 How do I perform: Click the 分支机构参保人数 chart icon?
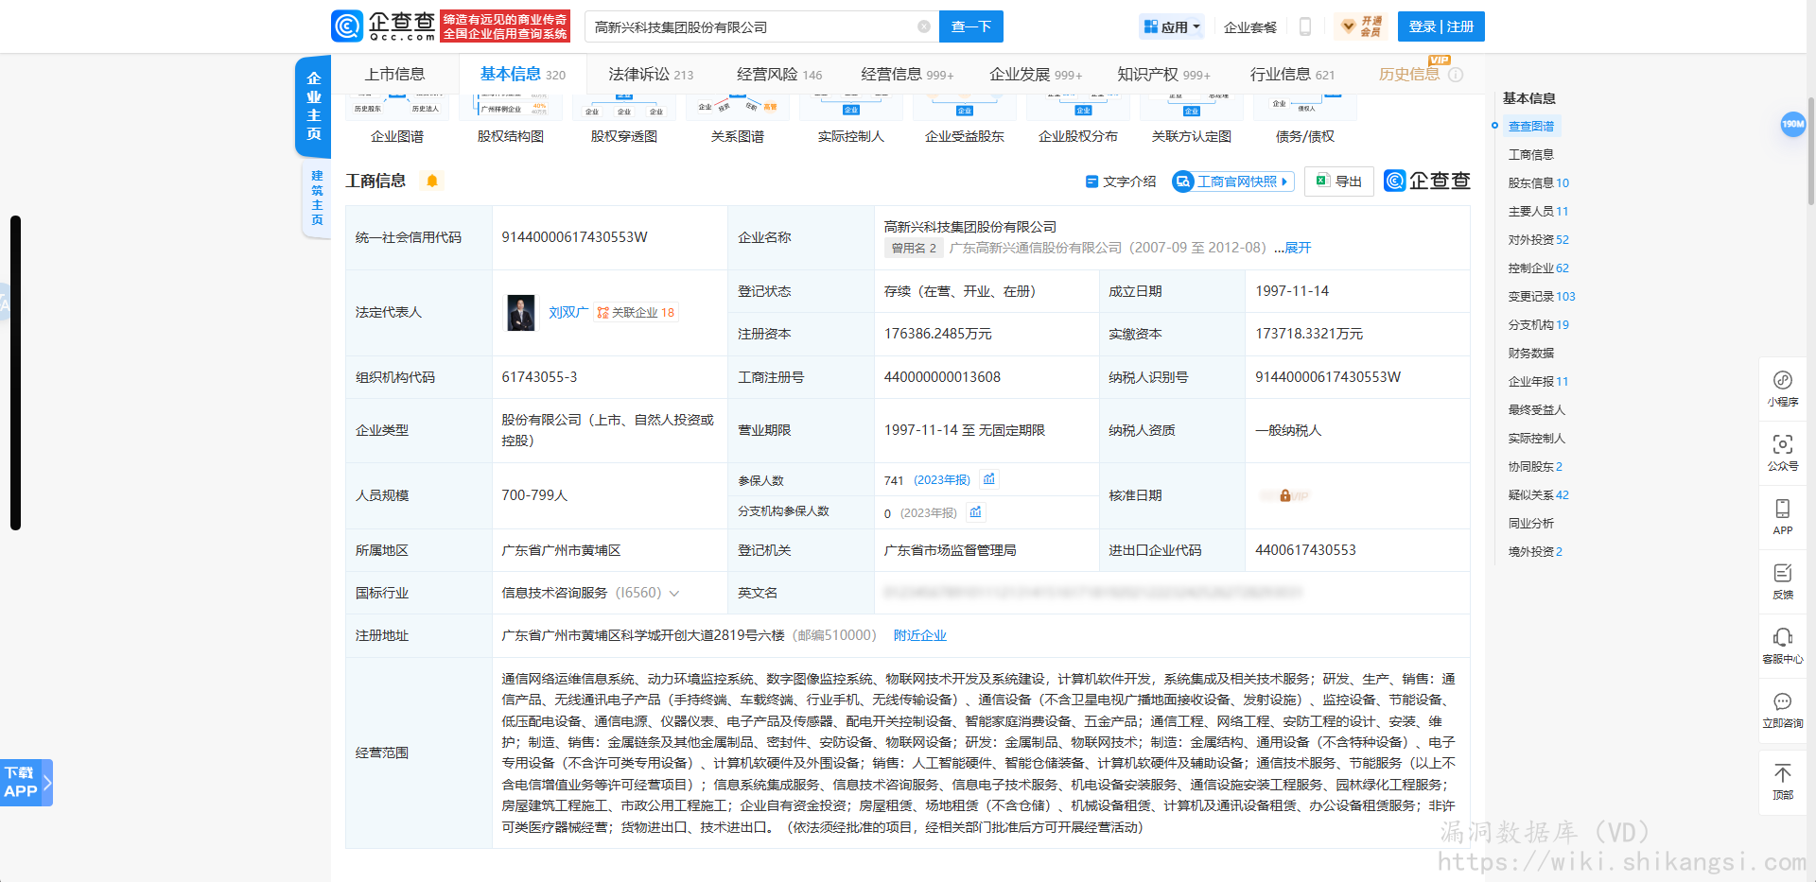(x=976, y=512)
